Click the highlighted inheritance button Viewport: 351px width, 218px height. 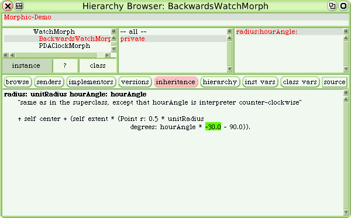[x=175, y=82]
